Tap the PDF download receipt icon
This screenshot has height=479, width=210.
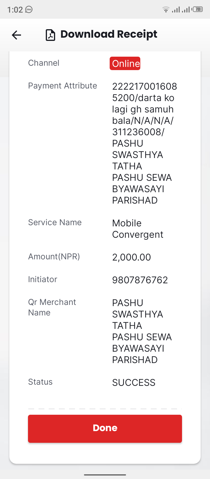[x=50, y=35]
